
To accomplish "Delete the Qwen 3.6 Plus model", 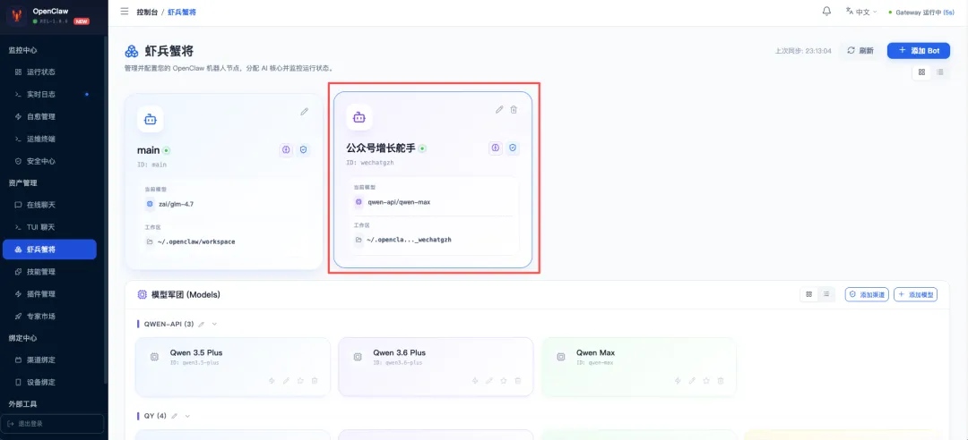I will 517,381.
